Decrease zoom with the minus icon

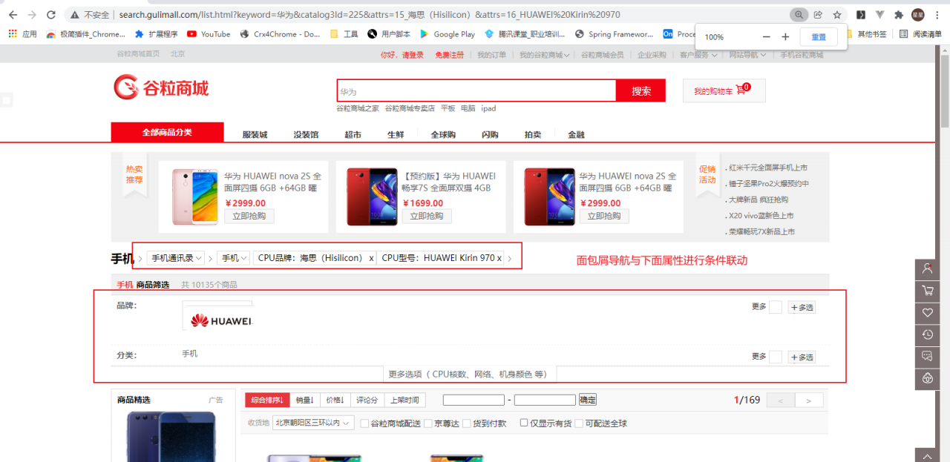(767, 37)
